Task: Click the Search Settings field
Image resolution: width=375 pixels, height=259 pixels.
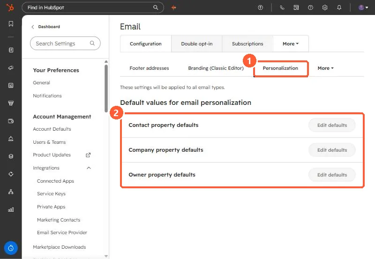Action: [65, 43]
